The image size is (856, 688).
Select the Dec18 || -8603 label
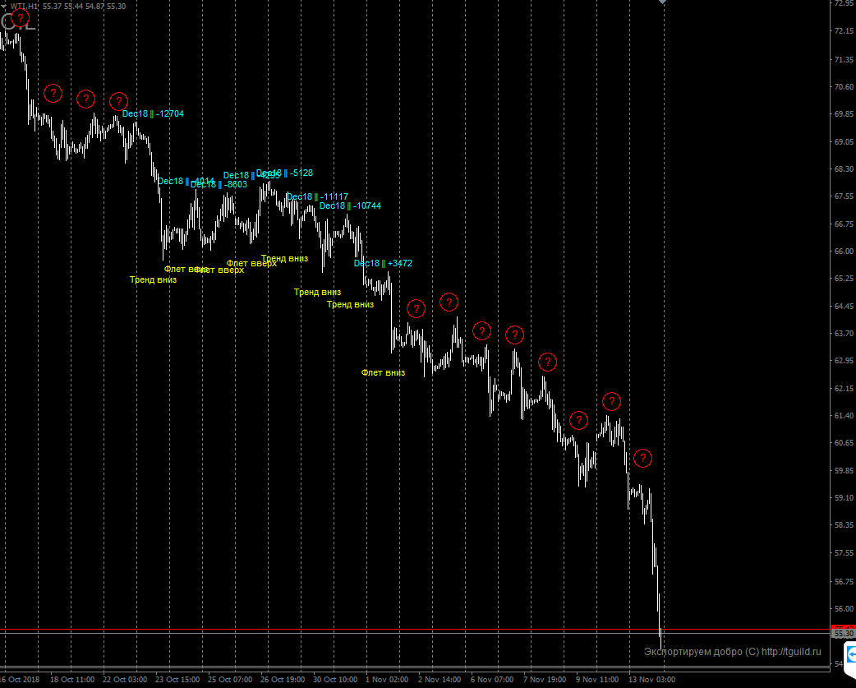pyautogui.click(x=219, y=185)
